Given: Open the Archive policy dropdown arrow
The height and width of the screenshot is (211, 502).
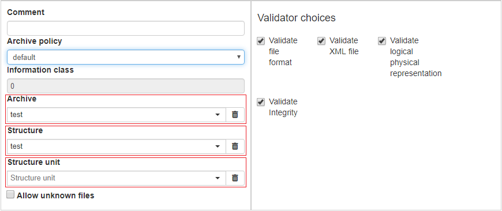Looking at the screenshot, I should click(238, 57).
